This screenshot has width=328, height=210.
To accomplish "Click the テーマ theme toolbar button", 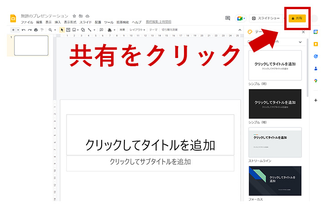I will point(154,30).
